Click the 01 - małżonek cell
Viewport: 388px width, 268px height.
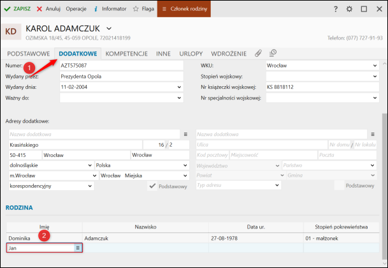coord(341,238)
